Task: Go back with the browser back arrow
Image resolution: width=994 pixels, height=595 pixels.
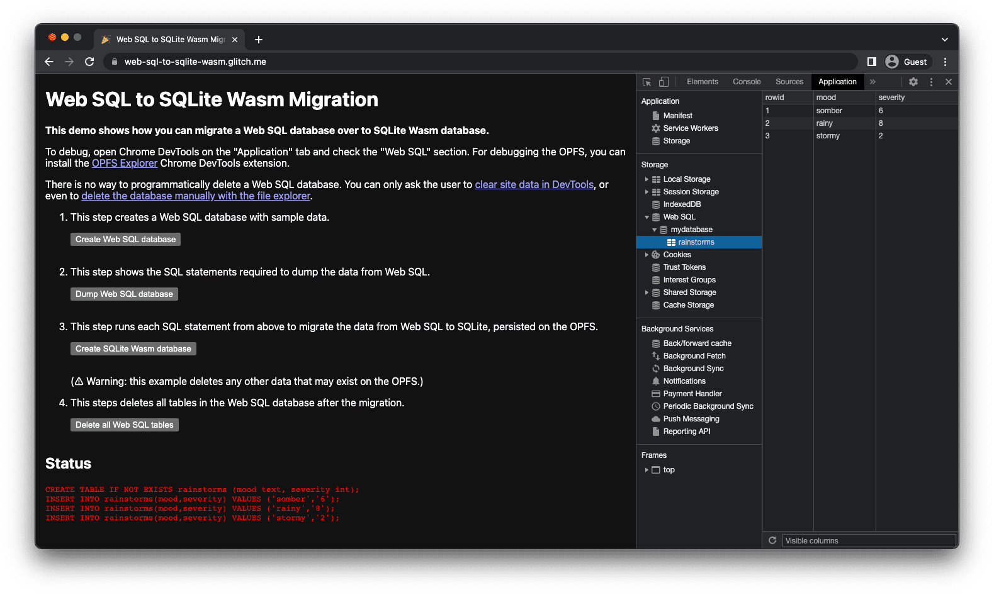Action: tap(49, 62)
